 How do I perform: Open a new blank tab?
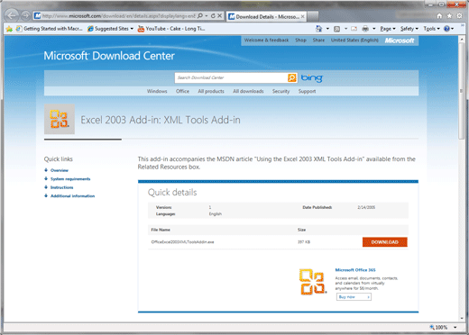point(313,16)
